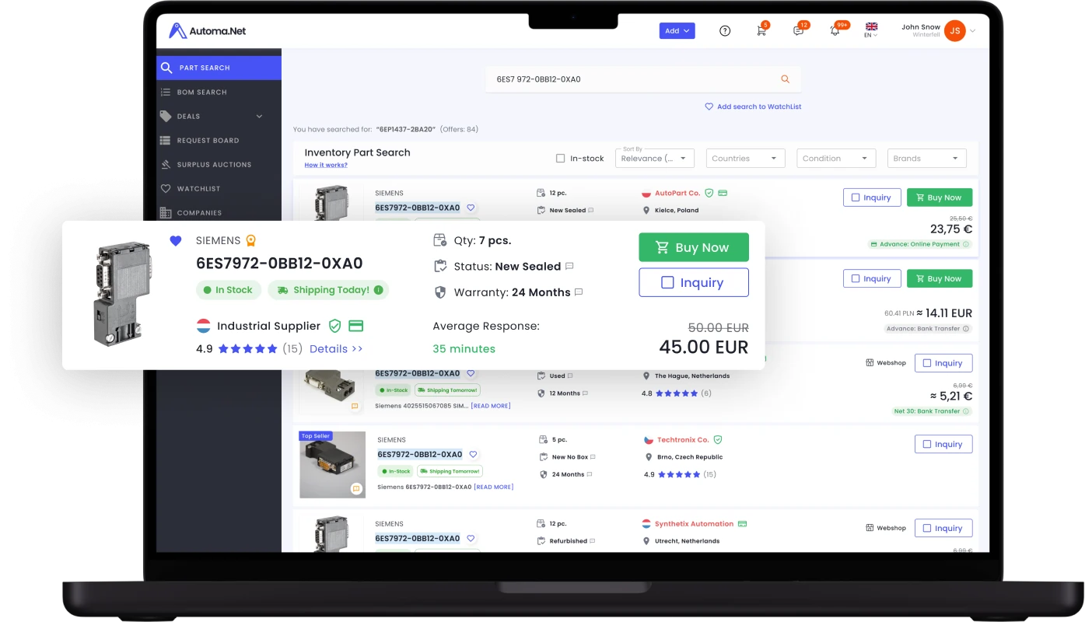
Task: Click the comment icon beside Warranty: 24 Months
Action: tap(579, 292)
